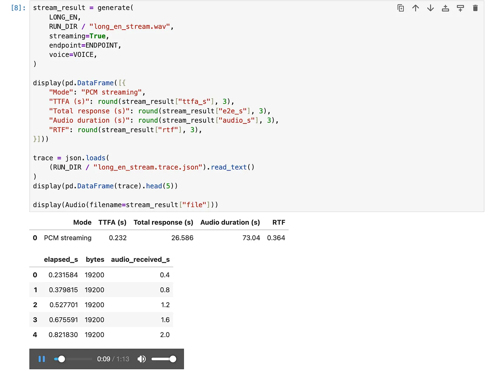Screen dimensions: 488x371
Task: Click row 3 of the trace table
Action: coord(101,320)
